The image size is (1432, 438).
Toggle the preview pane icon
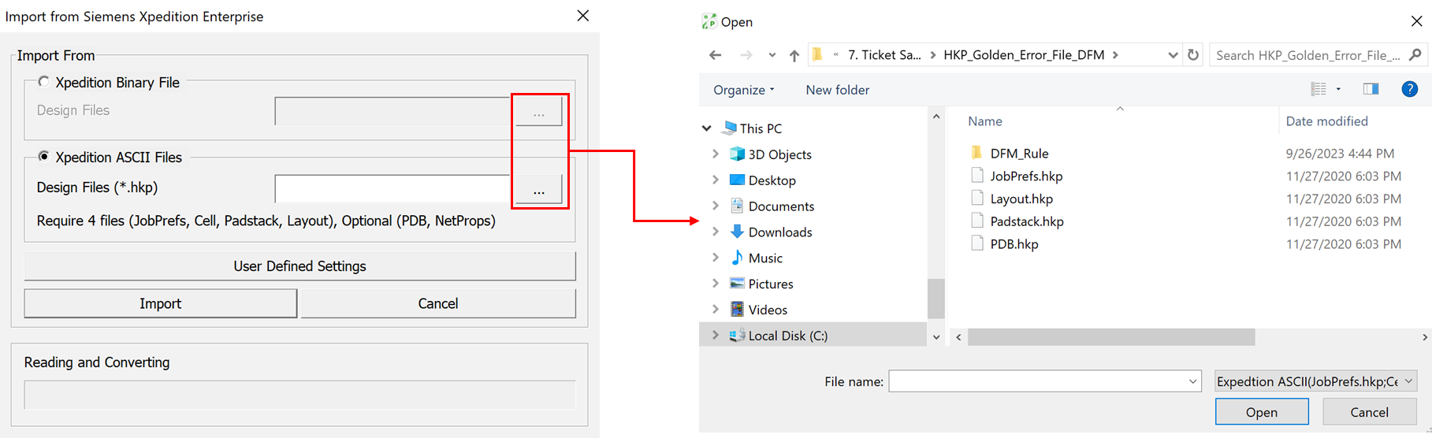pos(1371,89)
